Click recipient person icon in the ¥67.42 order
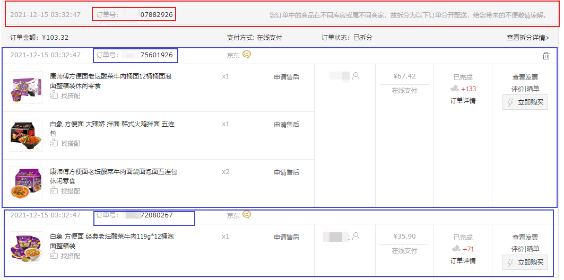The width and height of the screenshot is (564, 280). (x=355, y=76)
